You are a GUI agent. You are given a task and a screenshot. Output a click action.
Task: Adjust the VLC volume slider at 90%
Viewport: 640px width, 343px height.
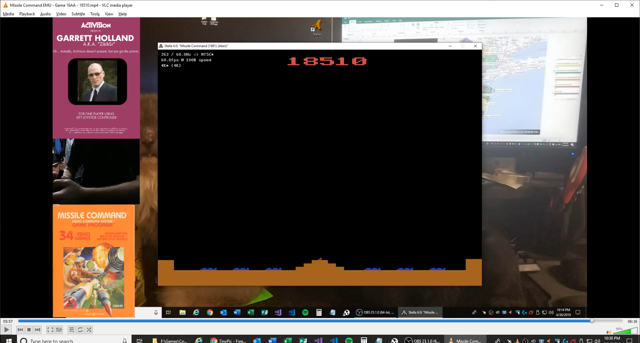click(625, 331)
